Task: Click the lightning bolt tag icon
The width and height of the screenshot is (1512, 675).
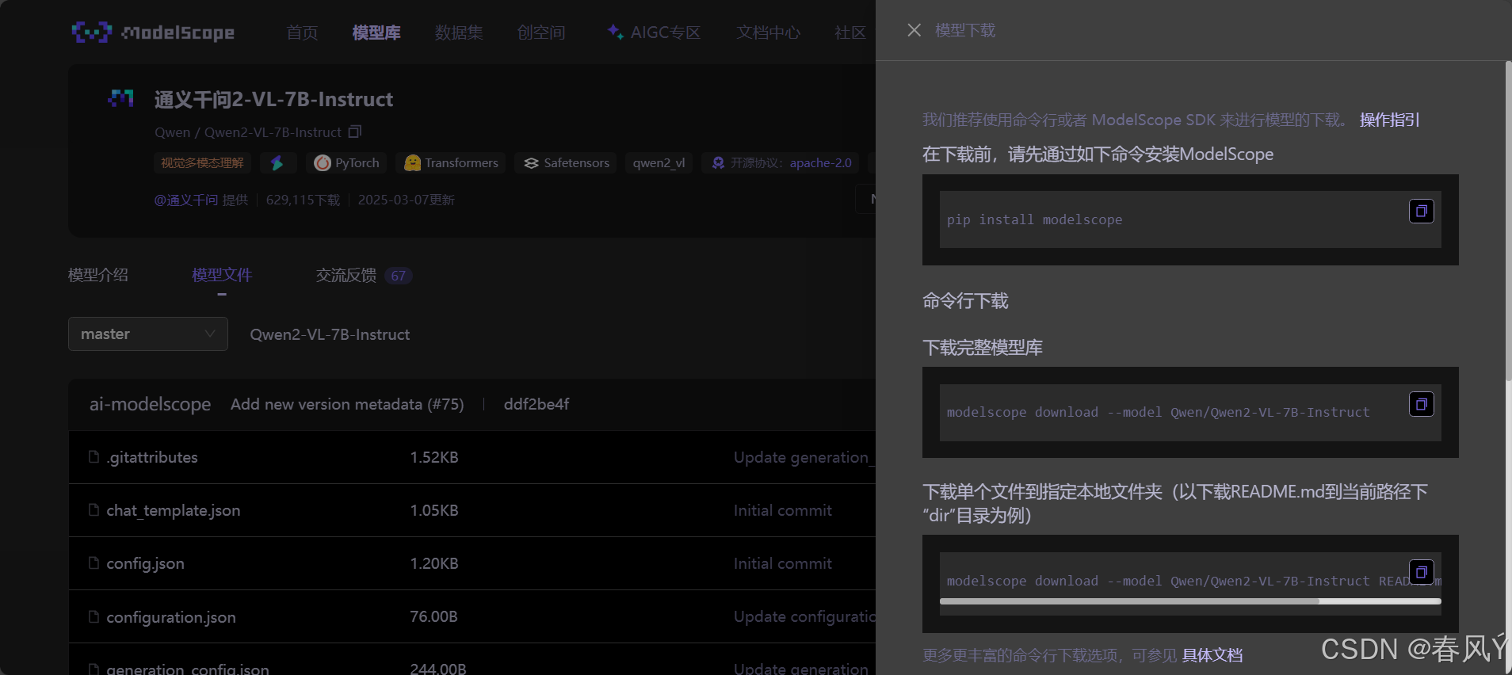Action: tap(277, 162)
